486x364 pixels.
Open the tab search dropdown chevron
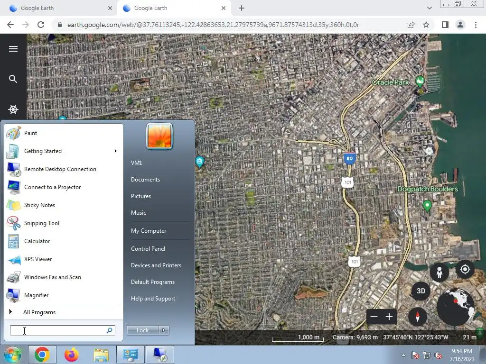click(429, 8)
